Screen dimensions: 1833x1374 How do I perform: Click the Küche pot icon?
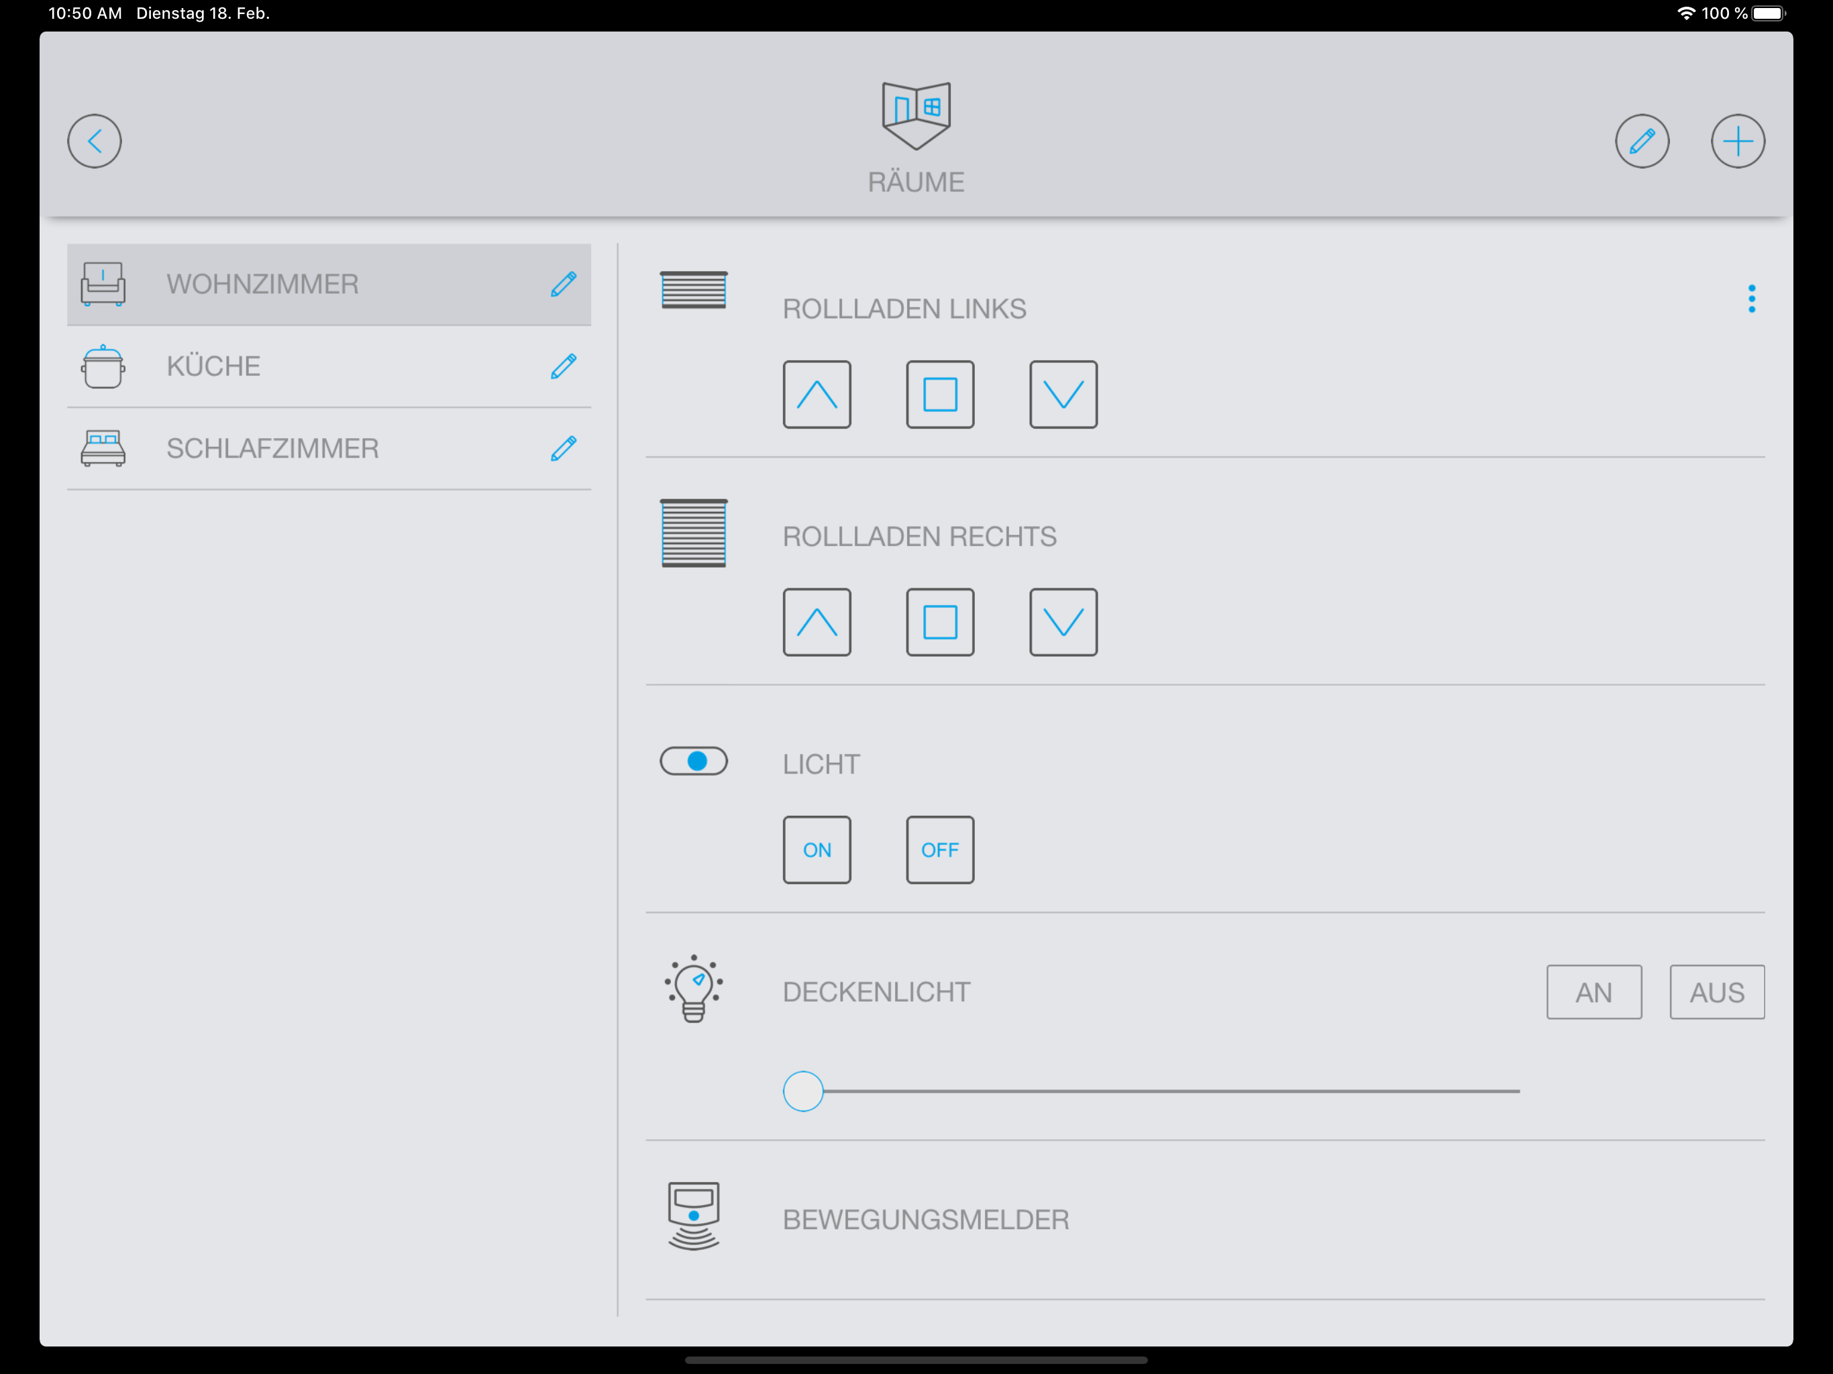click(x=103, y=366)
